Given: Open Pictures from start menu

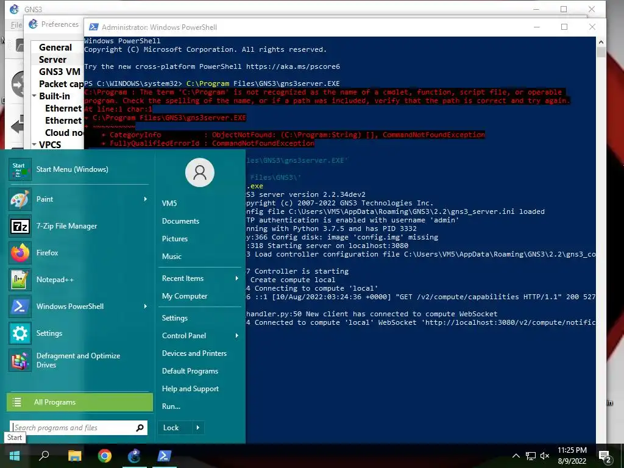Looking at the screenshot, I should (x=175, y=239).
